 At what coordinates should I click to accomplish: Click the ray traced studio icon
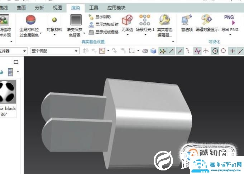coord(4,20)
